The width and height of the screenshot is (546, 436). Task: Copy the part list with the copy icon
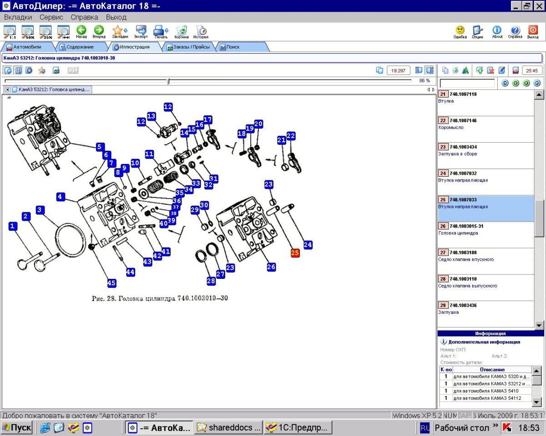[445, 70]
